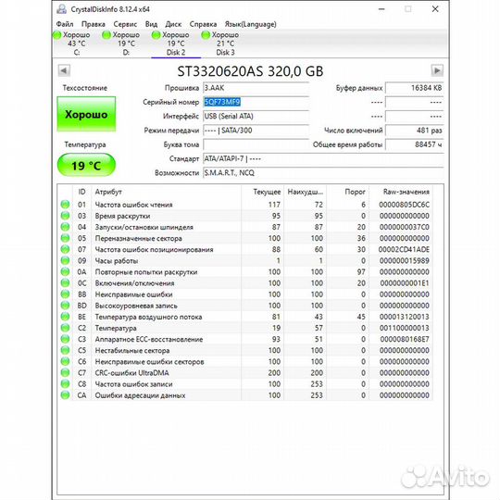Click status icon for Температура row C2
Viewport: 500px width, 500px height.
coord(65,328)
